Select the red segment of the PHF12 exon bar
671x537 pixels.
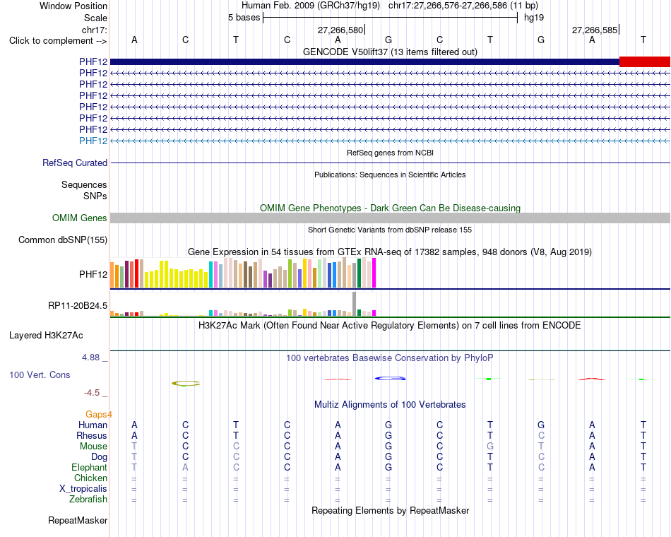(x=644, y=61)
